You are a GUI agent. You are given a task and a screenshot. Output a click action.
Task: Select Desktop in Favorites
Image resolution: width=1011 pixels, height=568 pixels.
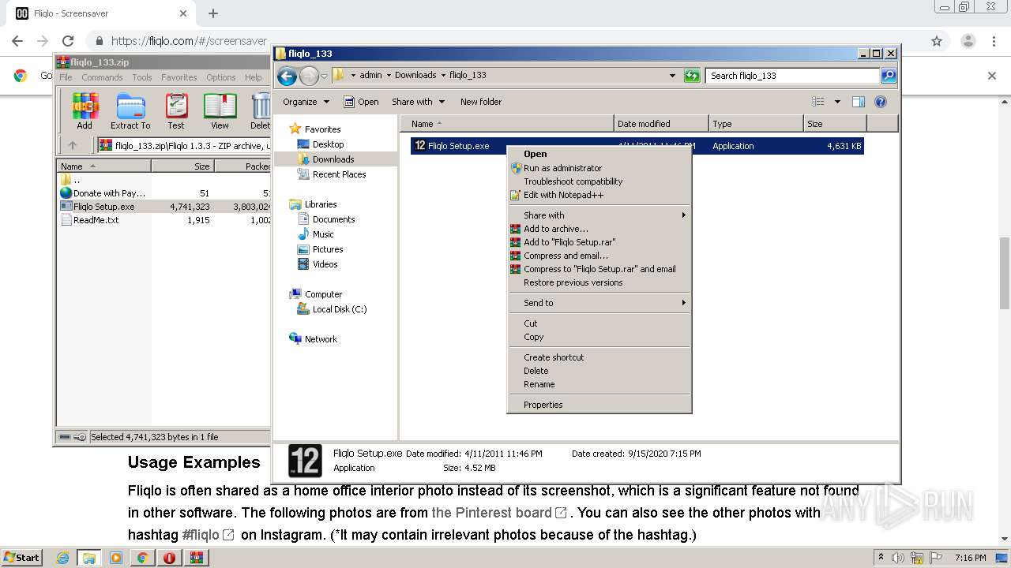328,144
